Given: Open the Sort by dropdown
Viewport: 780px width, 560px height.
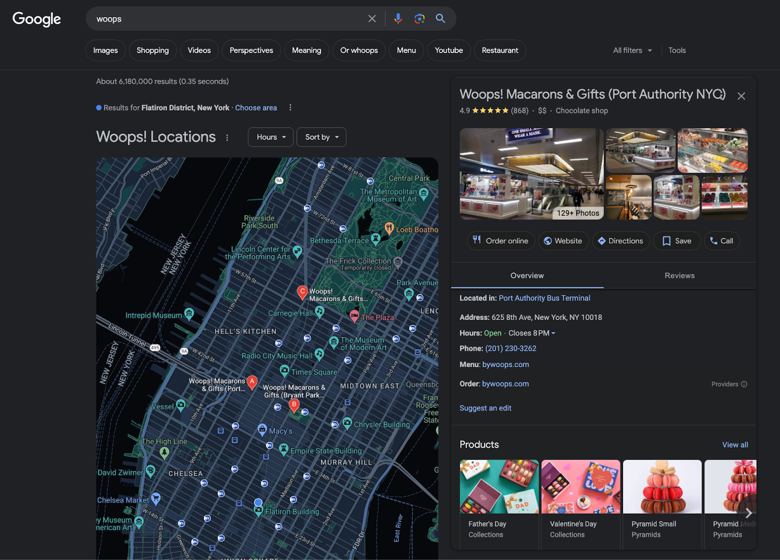Looking at the screenshot, I should 322,137.
